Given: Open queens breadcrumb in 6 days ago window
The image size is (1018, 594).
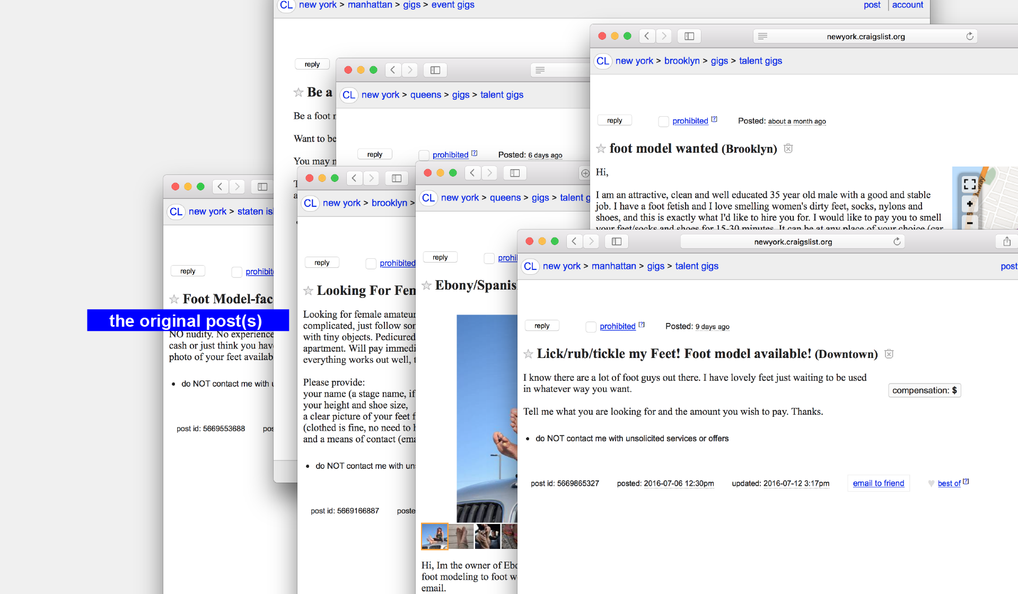Looking at the screenshot, I should [425, 95].
